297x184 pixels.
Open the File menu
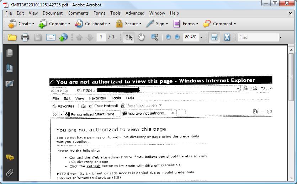coord(9,13)
